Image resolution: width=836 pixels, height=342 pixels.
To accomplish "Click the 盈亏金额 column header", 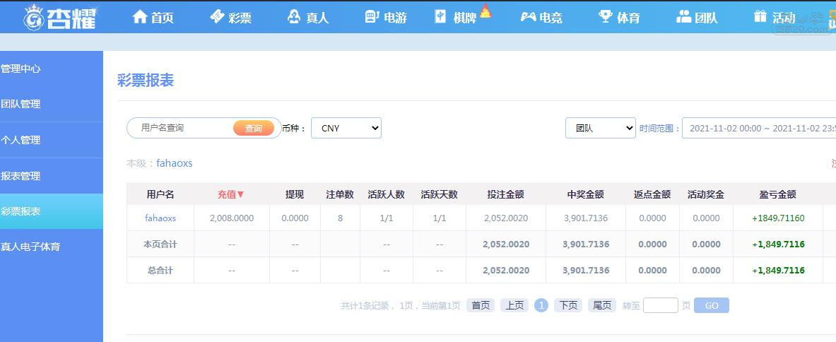I will [778, 194].
